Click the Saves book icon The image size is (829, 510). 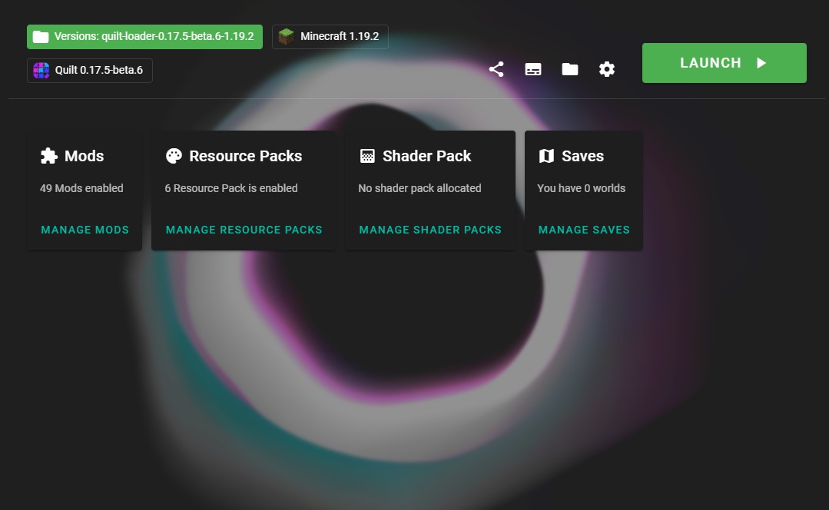546,156
